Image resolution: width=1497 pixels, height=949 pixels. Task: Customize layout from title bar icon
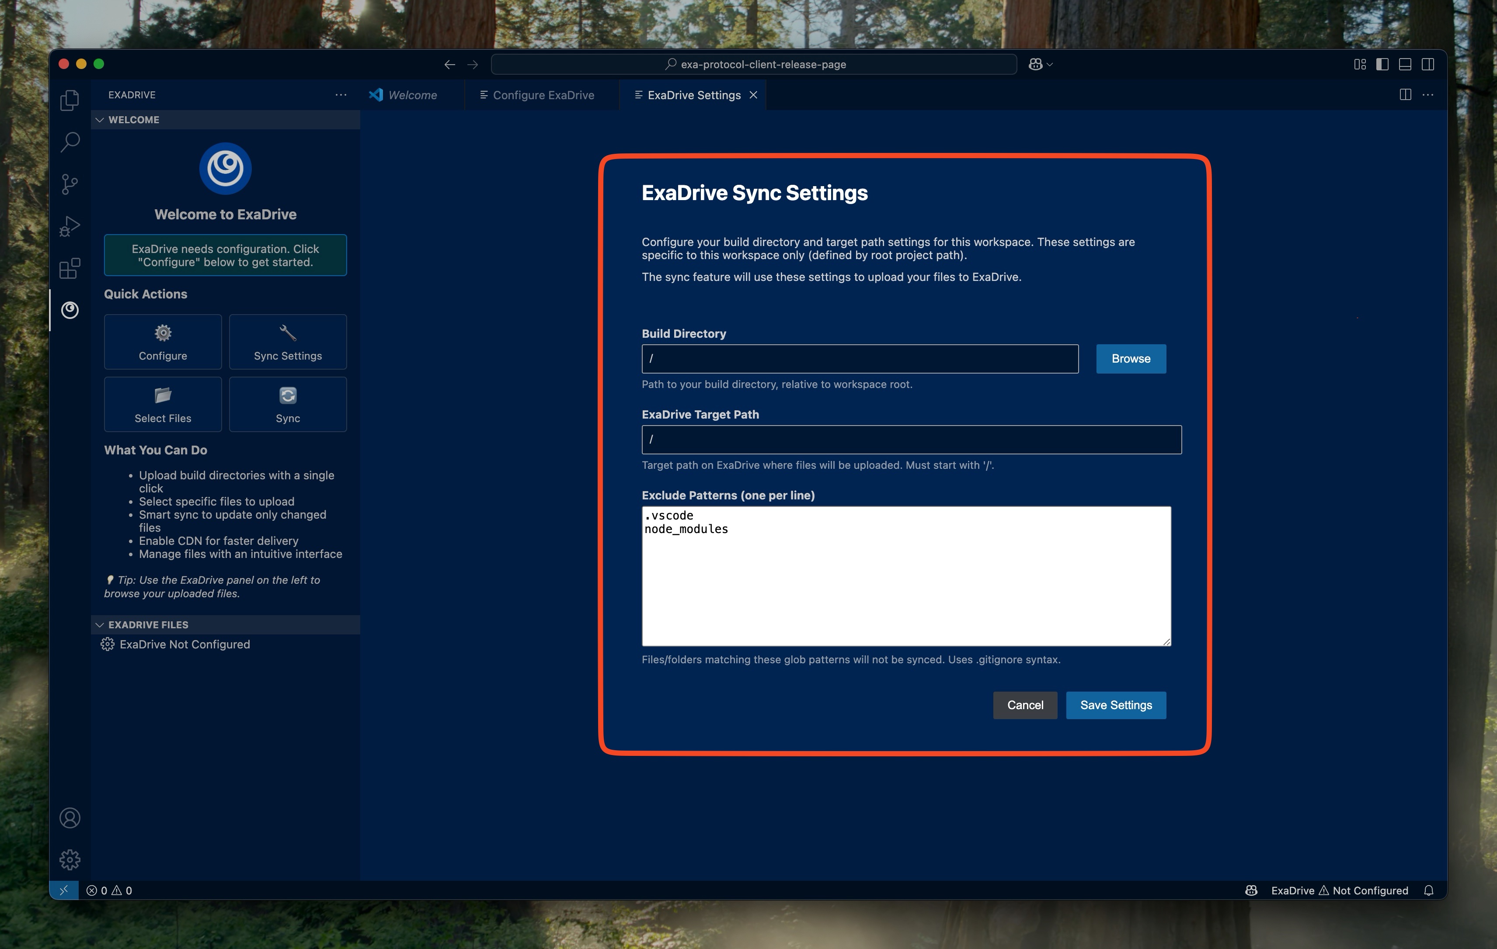tap(1360, 65)
